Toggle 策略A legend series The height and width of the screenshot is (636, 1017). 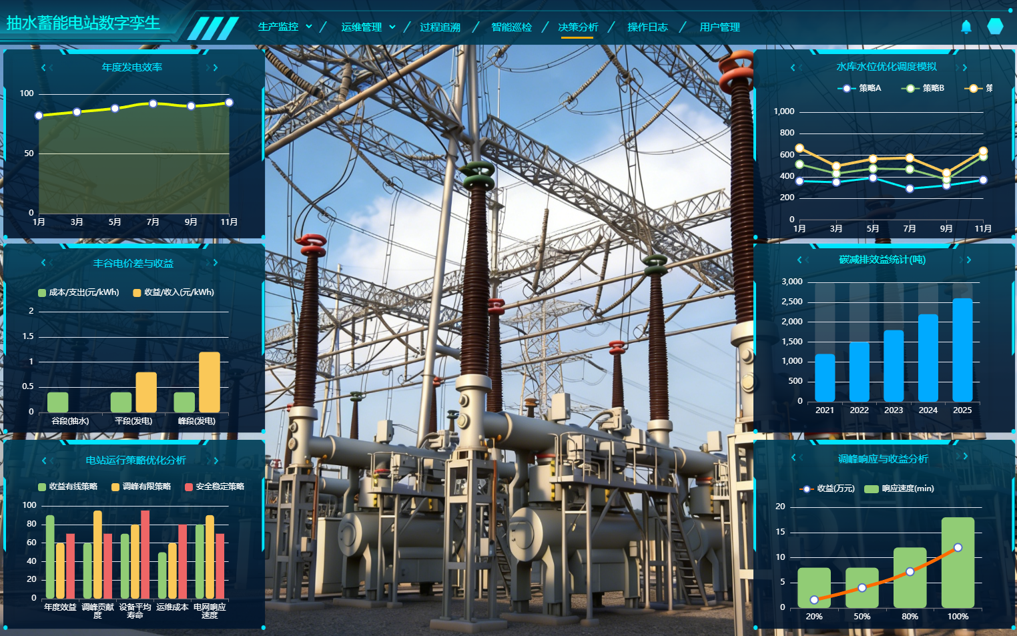pyautogui.click(x=860, y=88)
